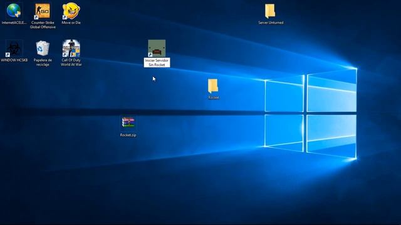Select the Papelera de reciclaje icon
This screenshot has height=225, width=401.
[43, 48]
